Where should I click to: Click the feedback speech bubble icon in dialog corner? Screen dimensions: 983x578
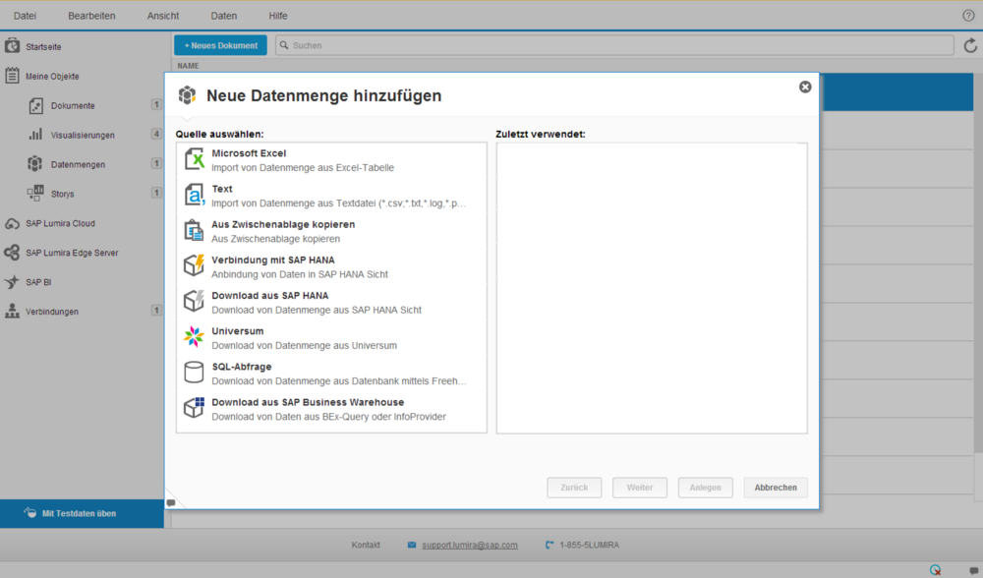point(171,502)
